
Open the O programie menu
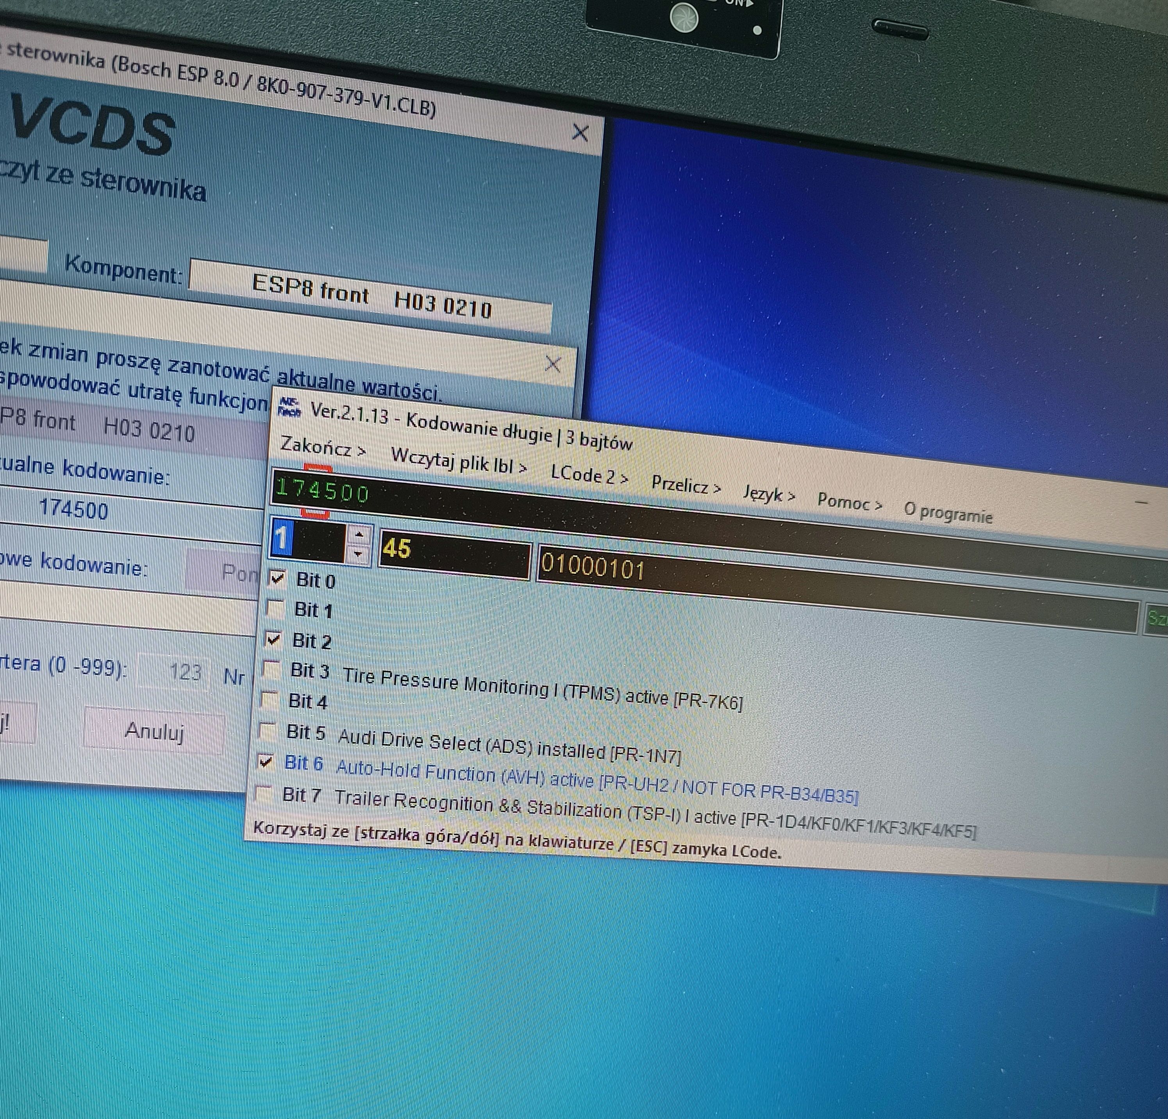[948, 512]
